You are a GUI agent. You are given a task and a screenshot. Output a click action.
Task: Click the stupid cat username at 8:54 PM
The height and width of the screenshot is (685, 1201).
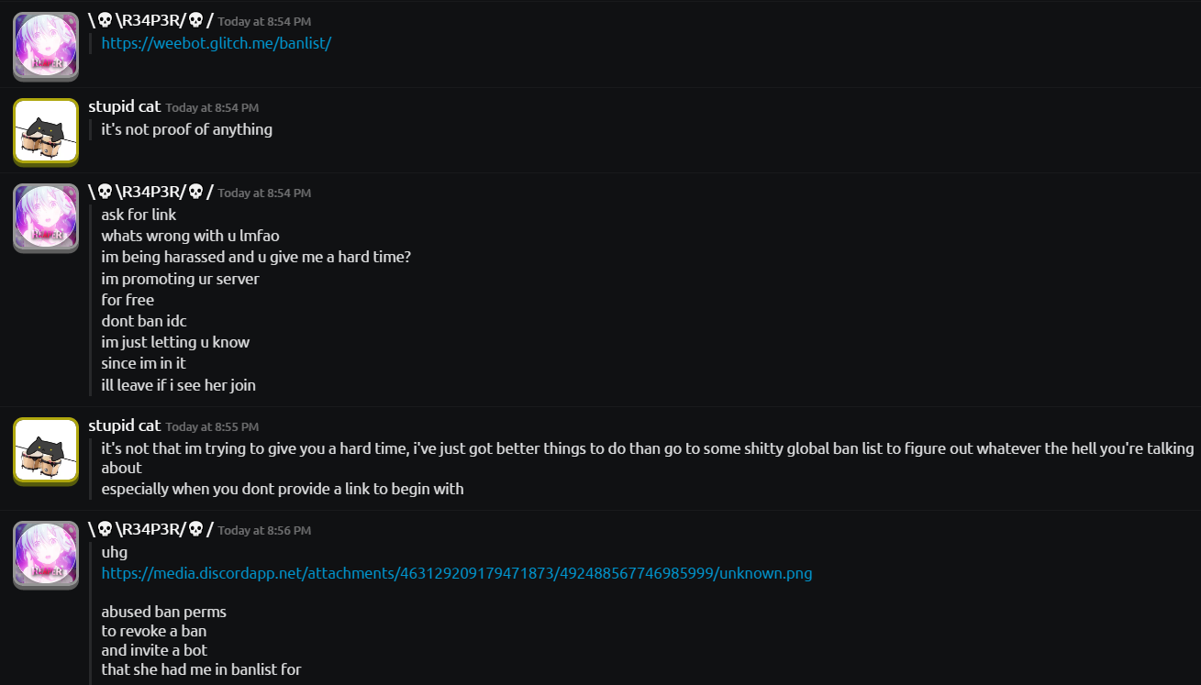click(124, 106)
